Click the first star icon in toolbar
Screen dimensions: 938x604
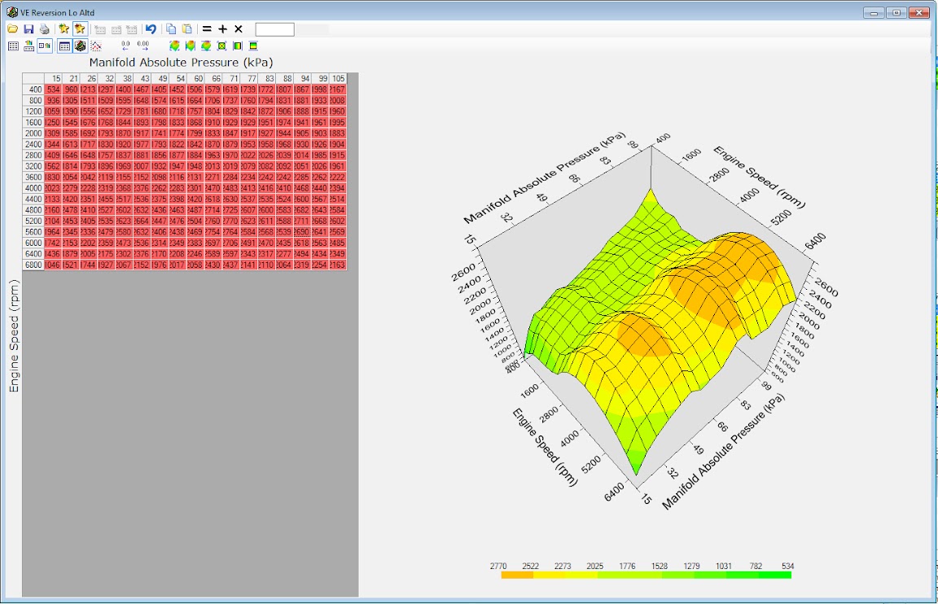click(64, 28)
